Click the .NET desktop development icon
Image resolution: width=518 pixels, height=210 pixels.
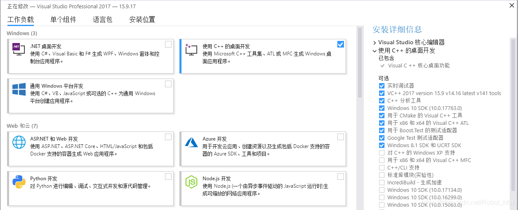click(19, 50)
